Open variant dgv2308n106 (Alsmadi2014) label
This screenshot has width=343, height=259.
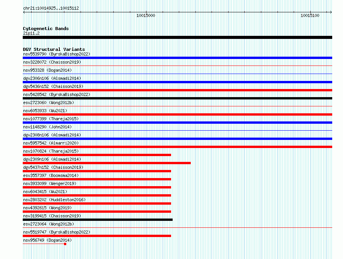52,135
